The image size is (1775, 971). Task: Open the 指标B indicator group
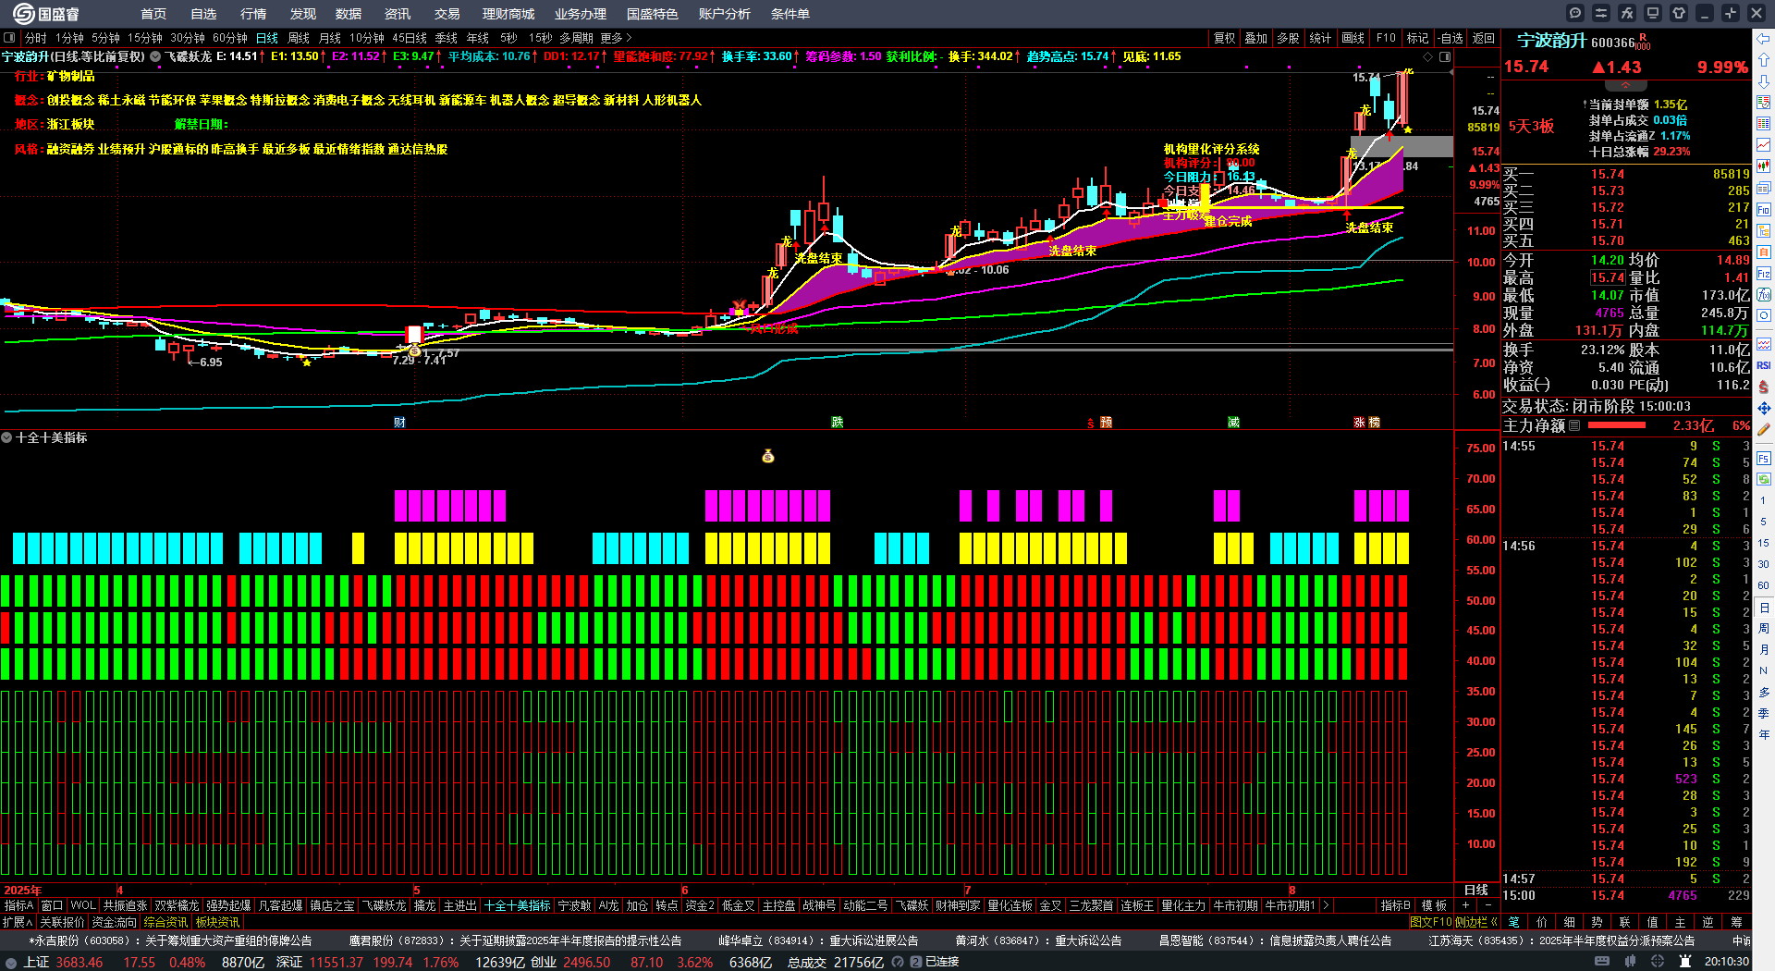(x=1396, y=905)
